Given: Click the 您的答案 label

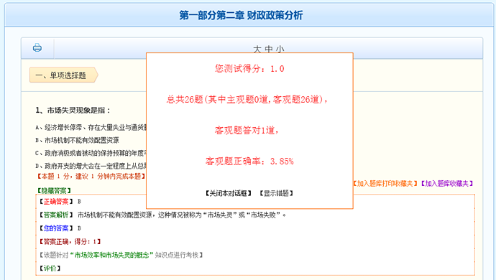Looking at the screenshot, I should (x=56, y=228).
